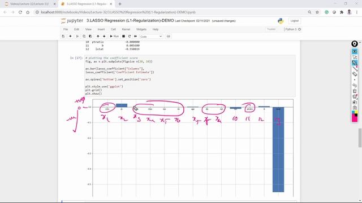
Task: Open the View menu
Action: point(88,29)
